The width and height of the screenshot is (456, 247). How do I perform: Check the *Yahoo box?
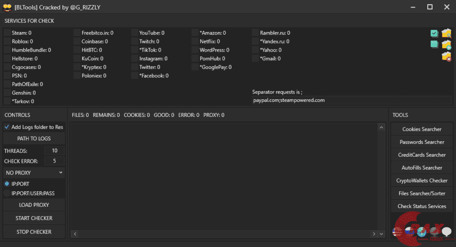[x=255, y=50]
